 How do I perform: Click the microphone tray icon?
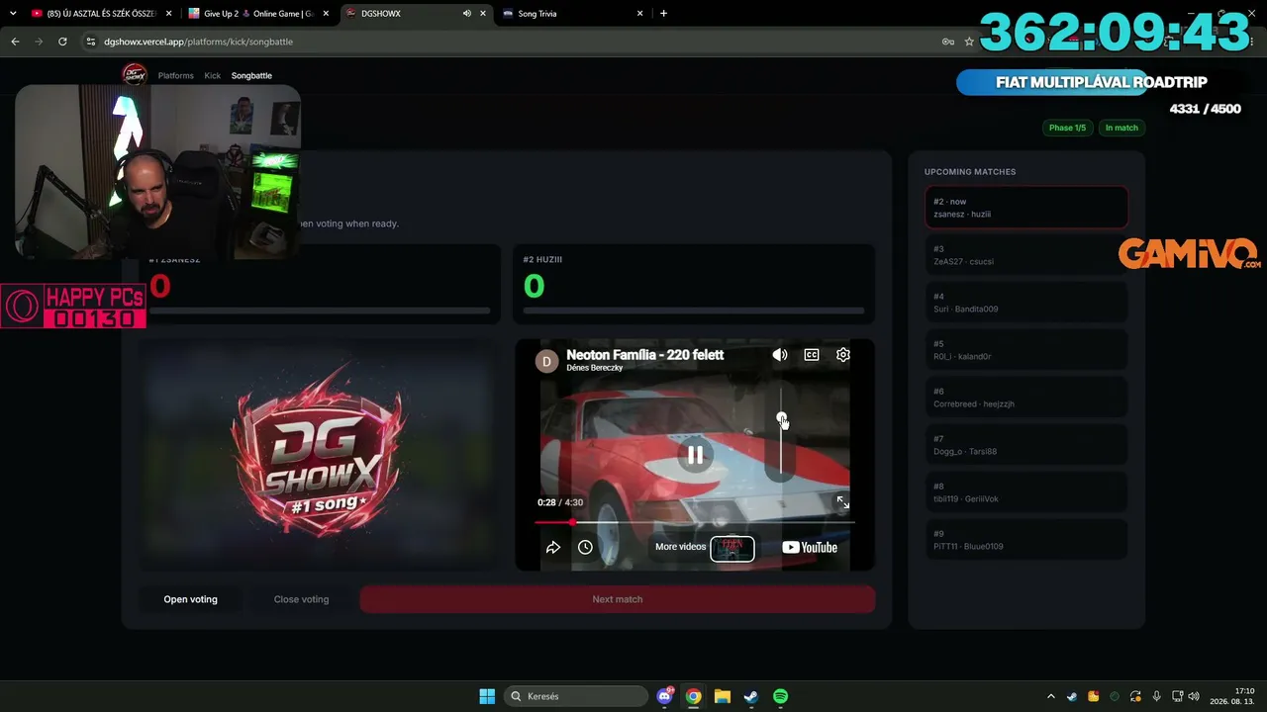(x=1156, y=696)
